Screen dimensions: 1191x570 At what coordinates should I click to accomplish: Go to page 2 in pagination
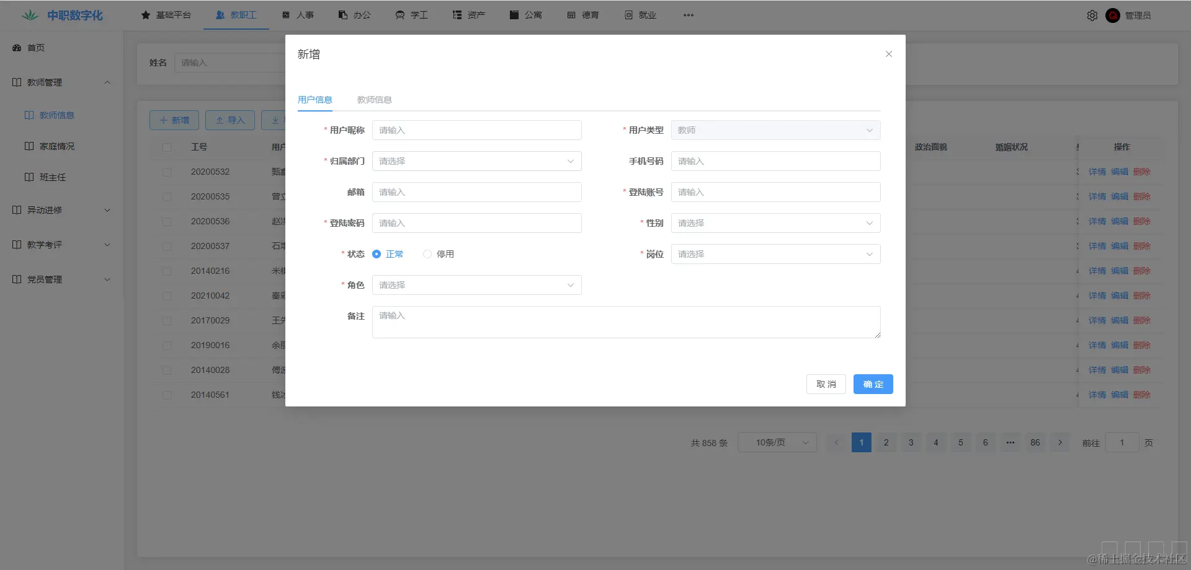tap(886, 442)
